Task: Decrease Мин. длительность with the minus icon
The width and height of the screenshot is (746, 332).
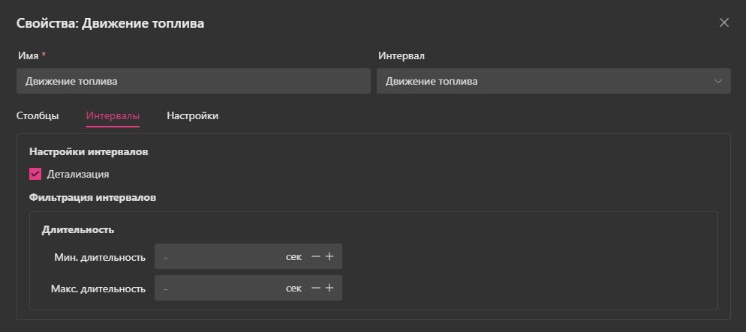Action: pos(316,257)
